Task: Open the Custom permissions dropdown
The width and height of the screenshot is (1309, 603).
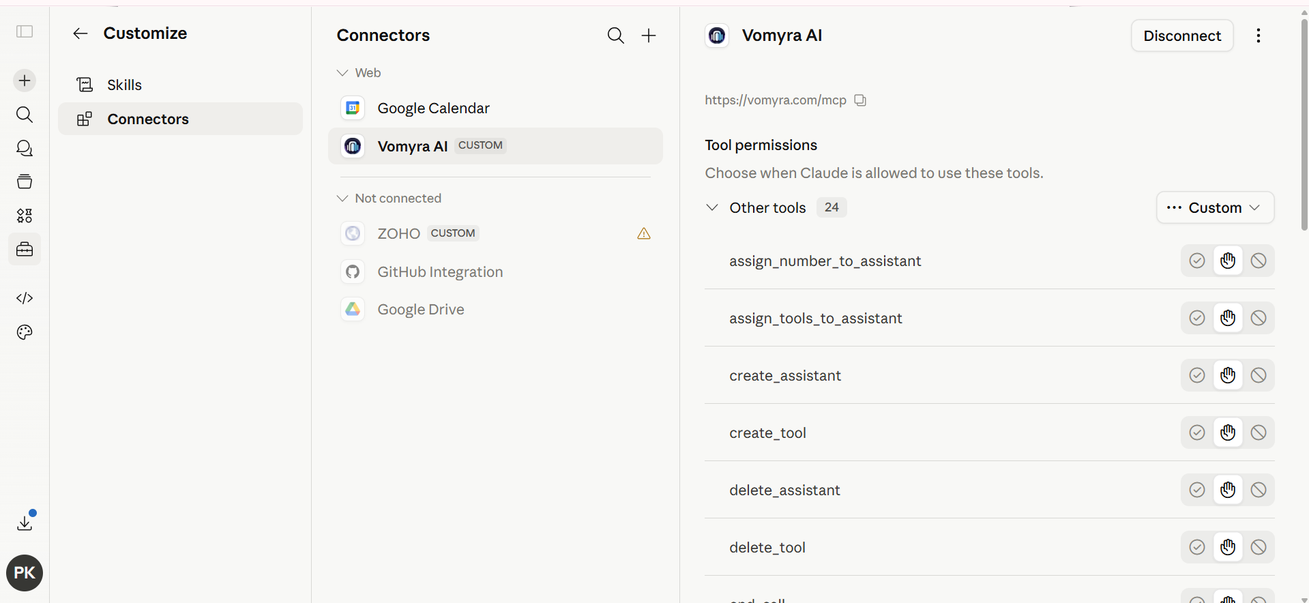Action: (1215, 207)
